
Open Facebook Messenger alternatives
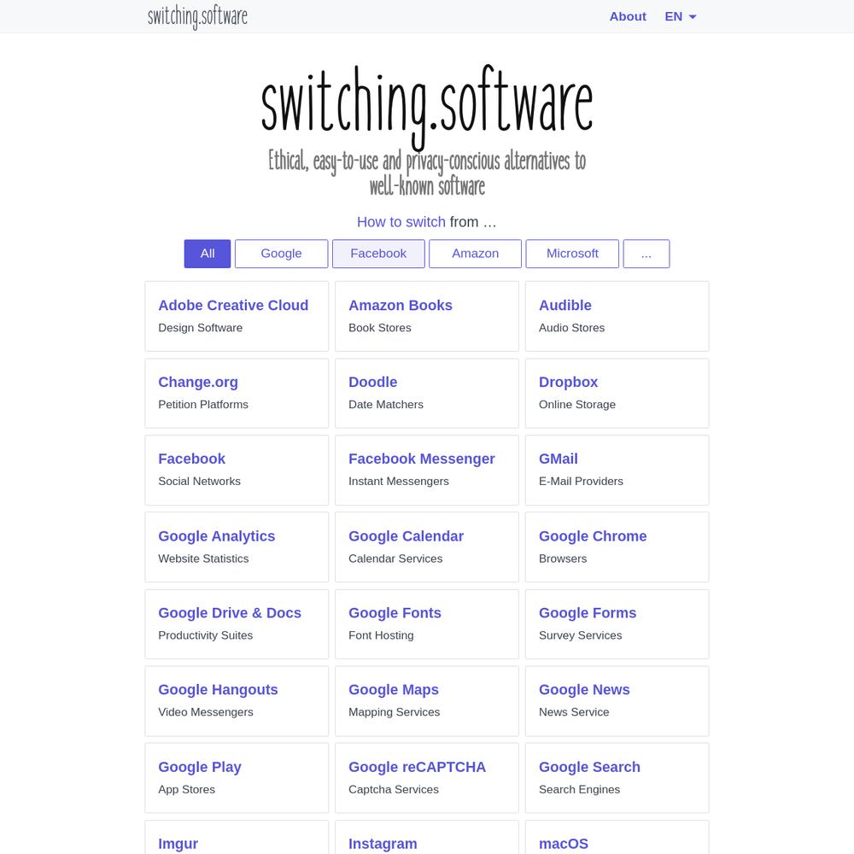[x=427, y=470]
